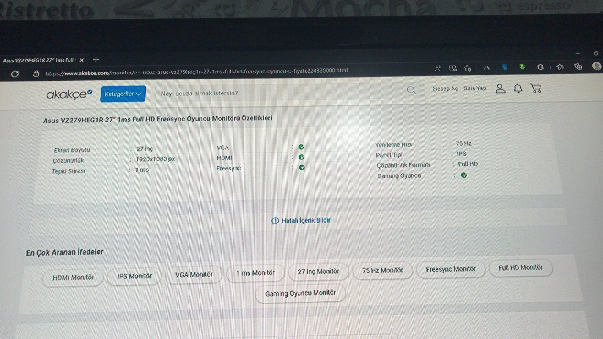The image size is (603, 339).
Task: Open the Full HD Monitör tag
Action: pyautogui.click(x=520, y=268)
